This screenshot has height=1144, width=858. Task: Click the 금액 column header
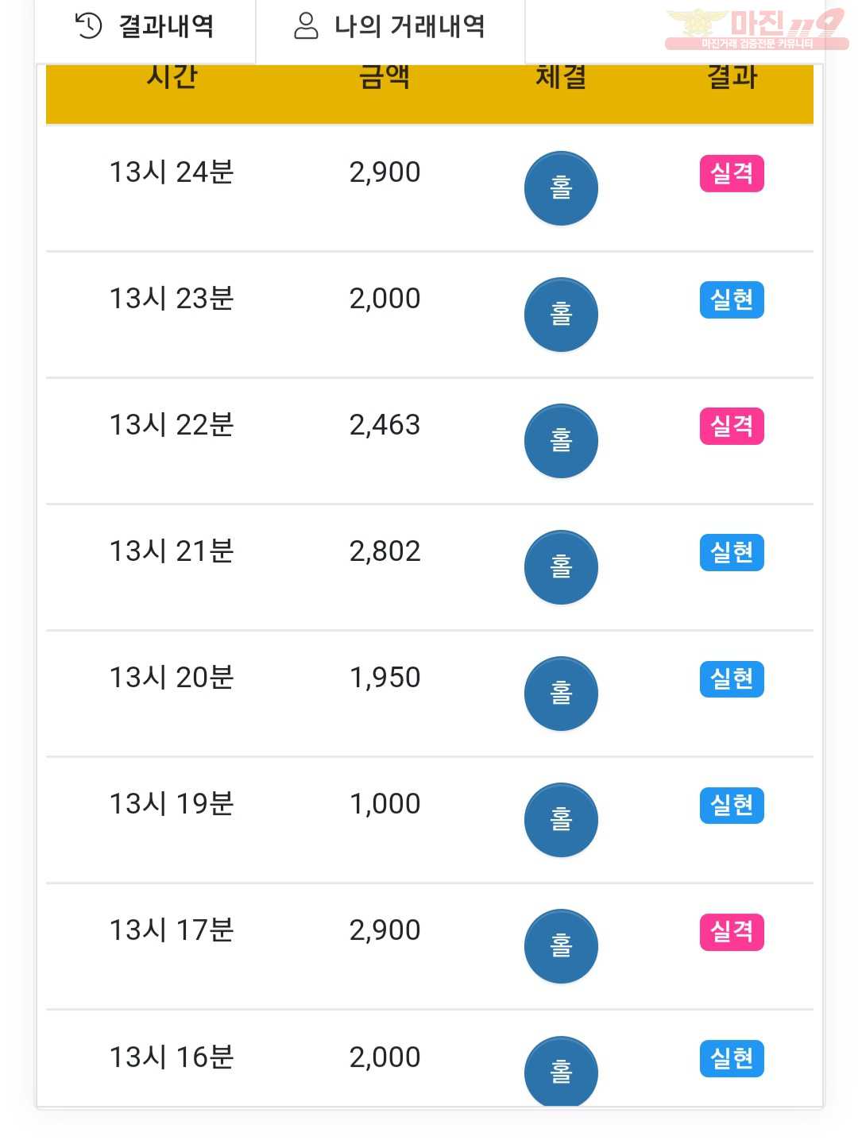(385, 77)
